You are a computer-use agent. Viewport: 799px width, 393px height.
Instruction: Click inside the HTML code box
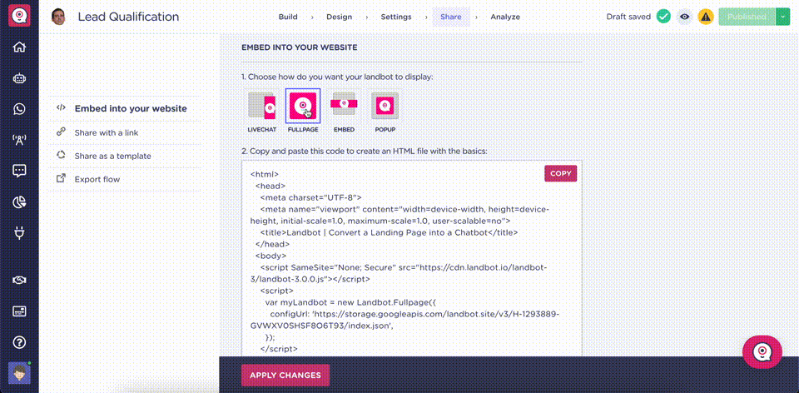click(x=412, y=258)
